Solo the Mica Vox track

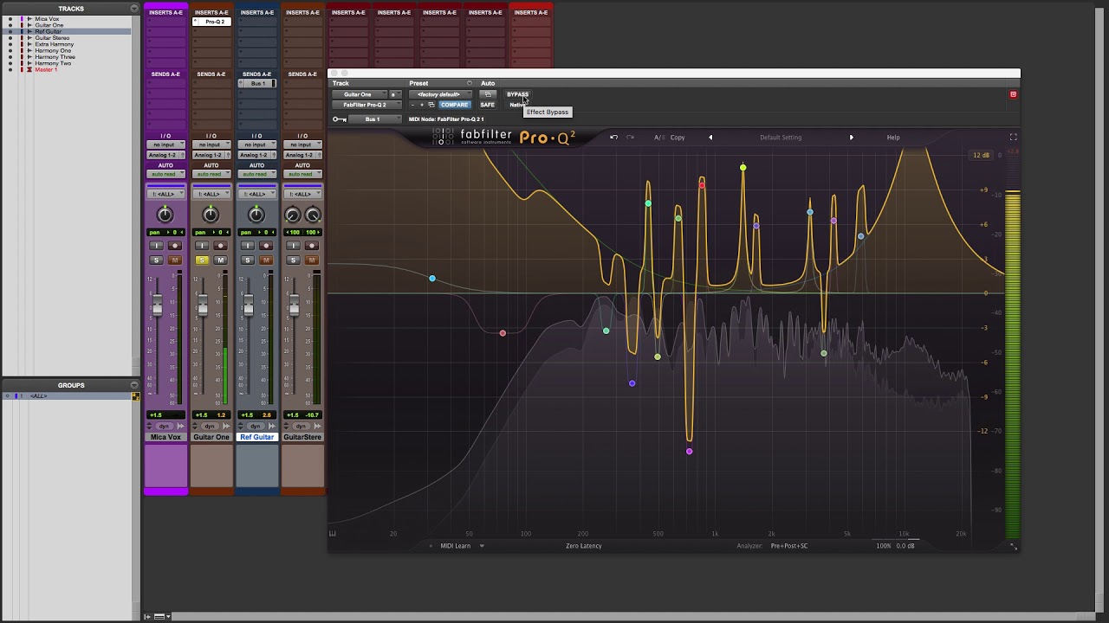[x=156, y=260]
